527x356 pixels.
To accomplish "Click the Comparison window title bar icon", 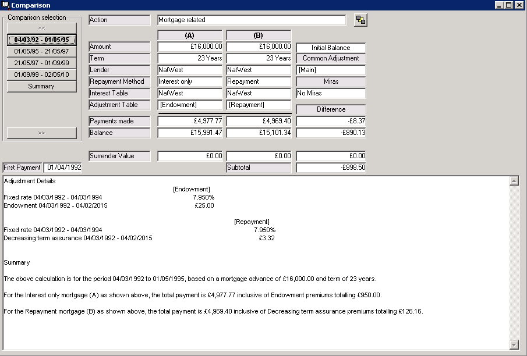I will click(x=5, y=5).
